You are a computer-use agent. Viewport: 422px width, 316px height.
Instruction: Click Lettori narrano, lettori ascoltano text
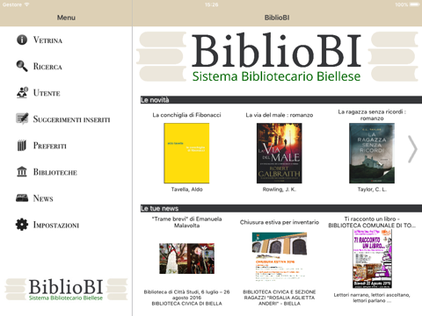[x=372, y=298]
